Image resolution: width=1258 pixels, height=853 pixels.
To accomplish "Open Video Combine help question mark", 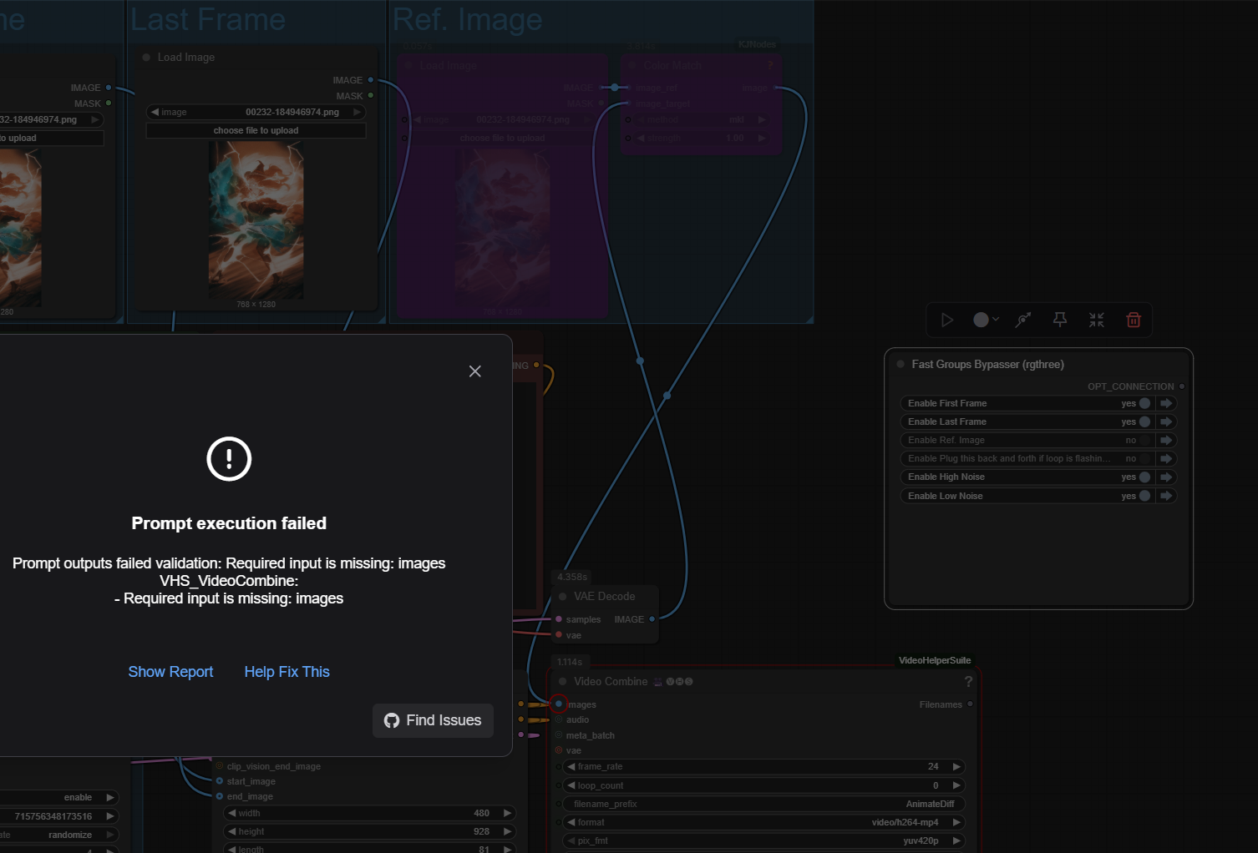I will (968, 682).
